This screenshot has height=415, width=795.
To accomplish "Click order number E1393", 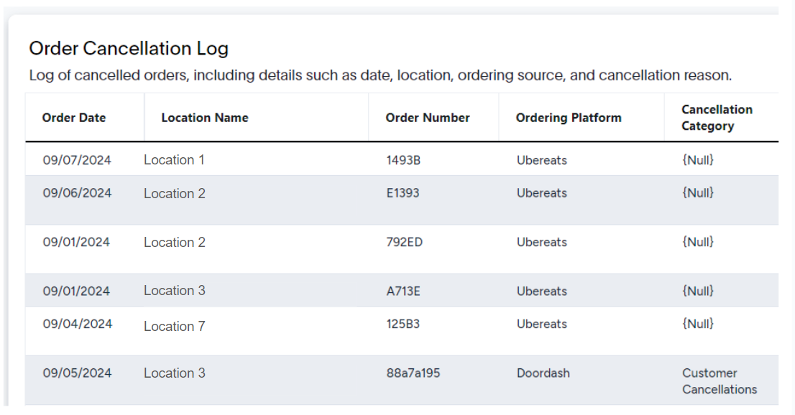I will click(403, 193).
